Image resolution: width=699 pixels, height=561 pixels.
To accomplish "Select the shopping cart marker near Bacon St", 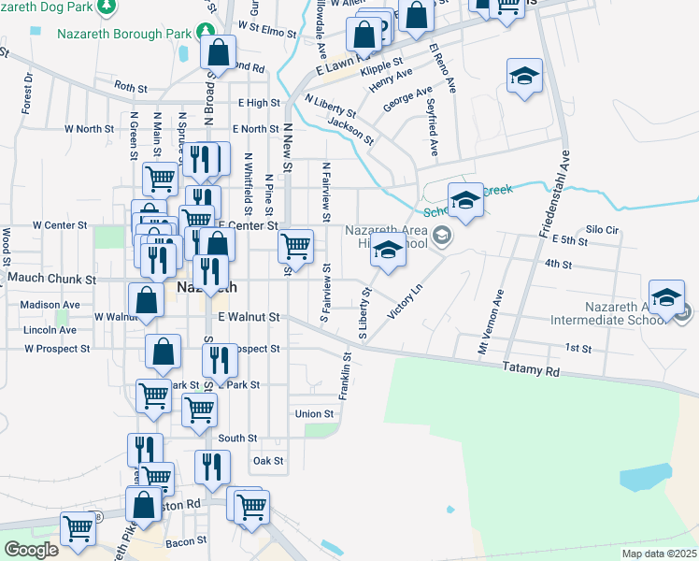I will [78, 528].
